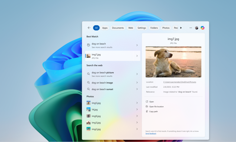Expand the dog on beach picture suggestion

tap(137, 74)
